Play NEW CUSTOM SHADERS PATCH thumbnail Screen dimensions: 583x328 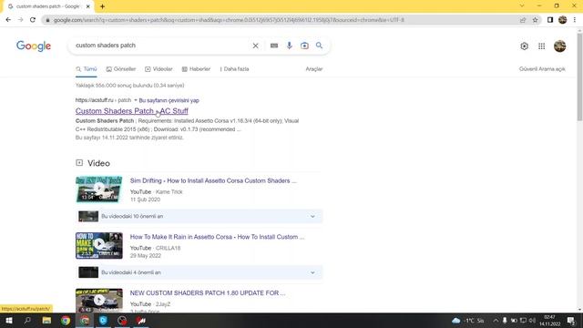(99, 301)
